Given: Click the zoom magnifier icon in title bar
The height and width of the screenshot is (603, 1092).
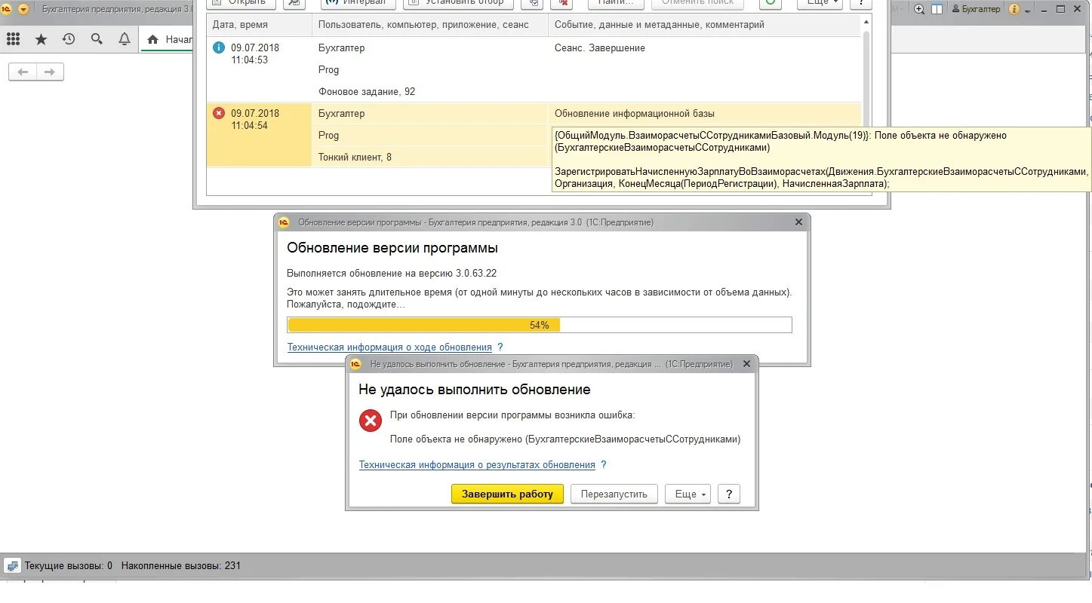Looking at the screenshot, I should 919,9.
